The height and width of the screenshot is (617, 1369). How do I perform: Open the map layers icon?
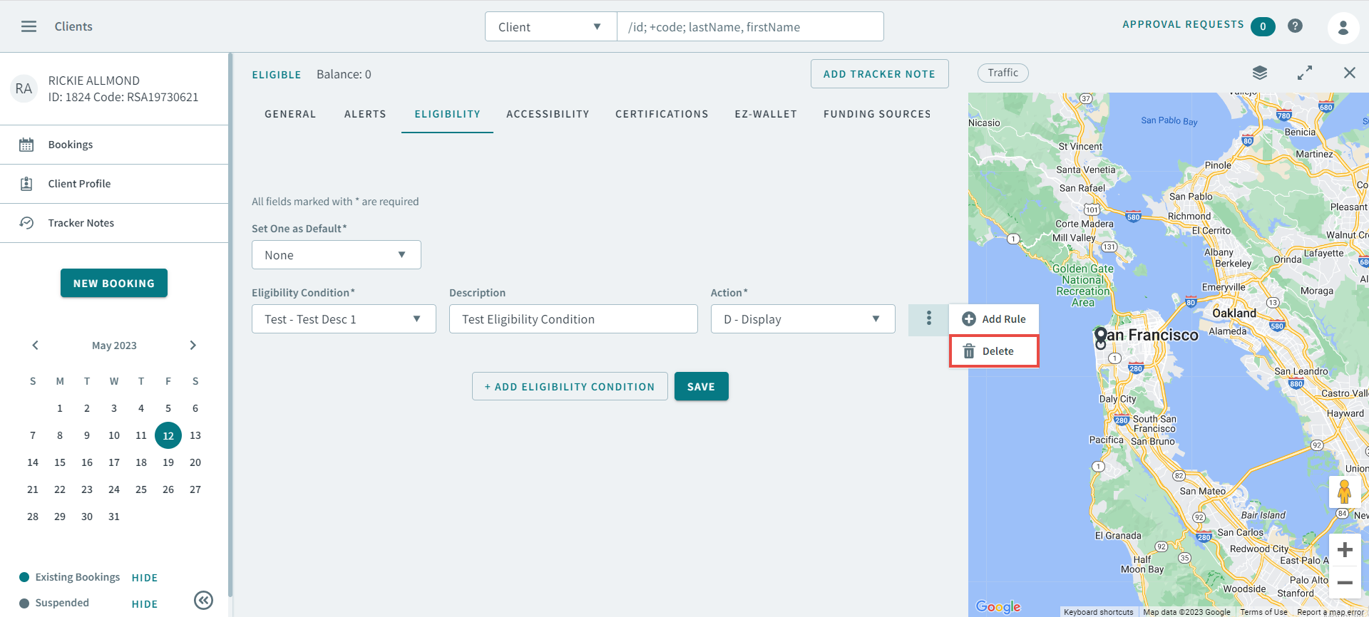click(x=1259, y=73)
